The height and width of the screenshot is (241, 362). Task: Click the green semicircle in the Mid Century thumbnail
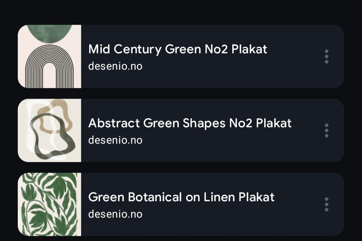point(49,33)
